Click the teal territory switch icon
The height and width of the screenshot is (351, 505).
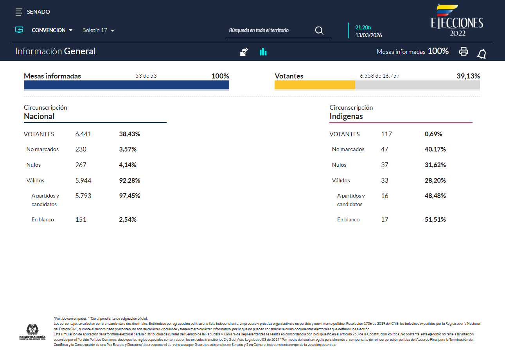(19, 30)
